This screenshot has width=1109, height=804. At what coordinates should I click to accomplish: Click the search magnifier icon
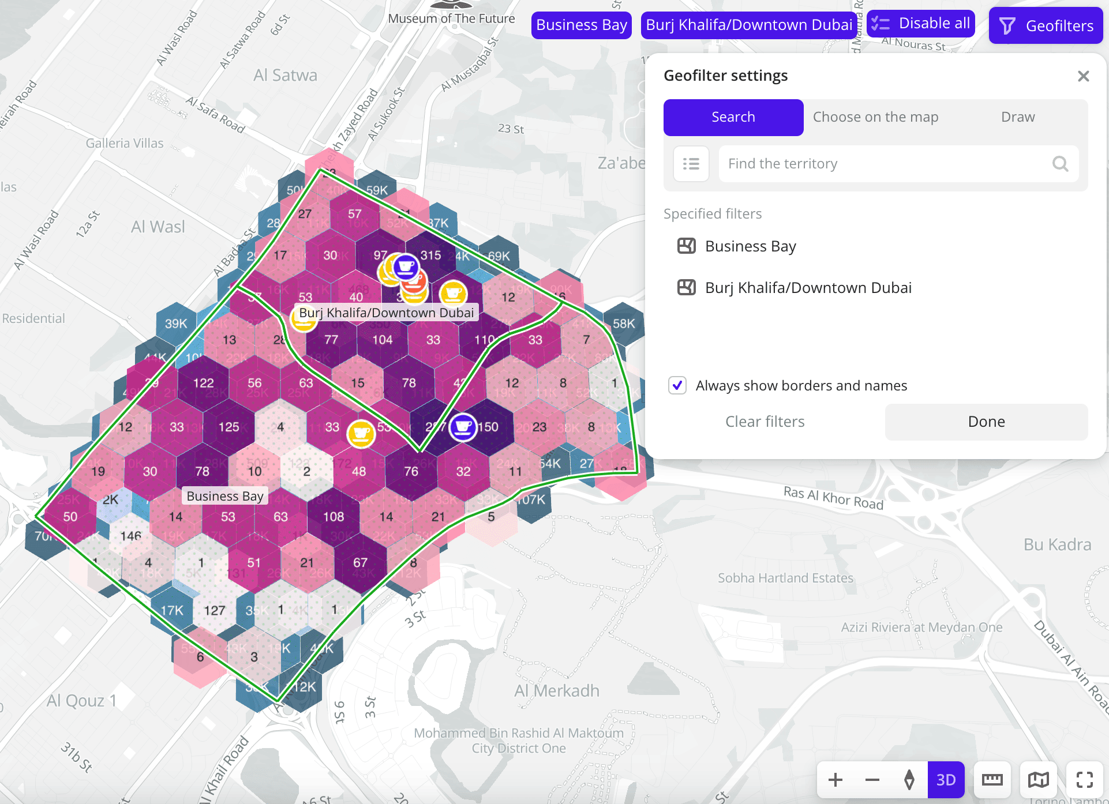tap(1060, 164)
